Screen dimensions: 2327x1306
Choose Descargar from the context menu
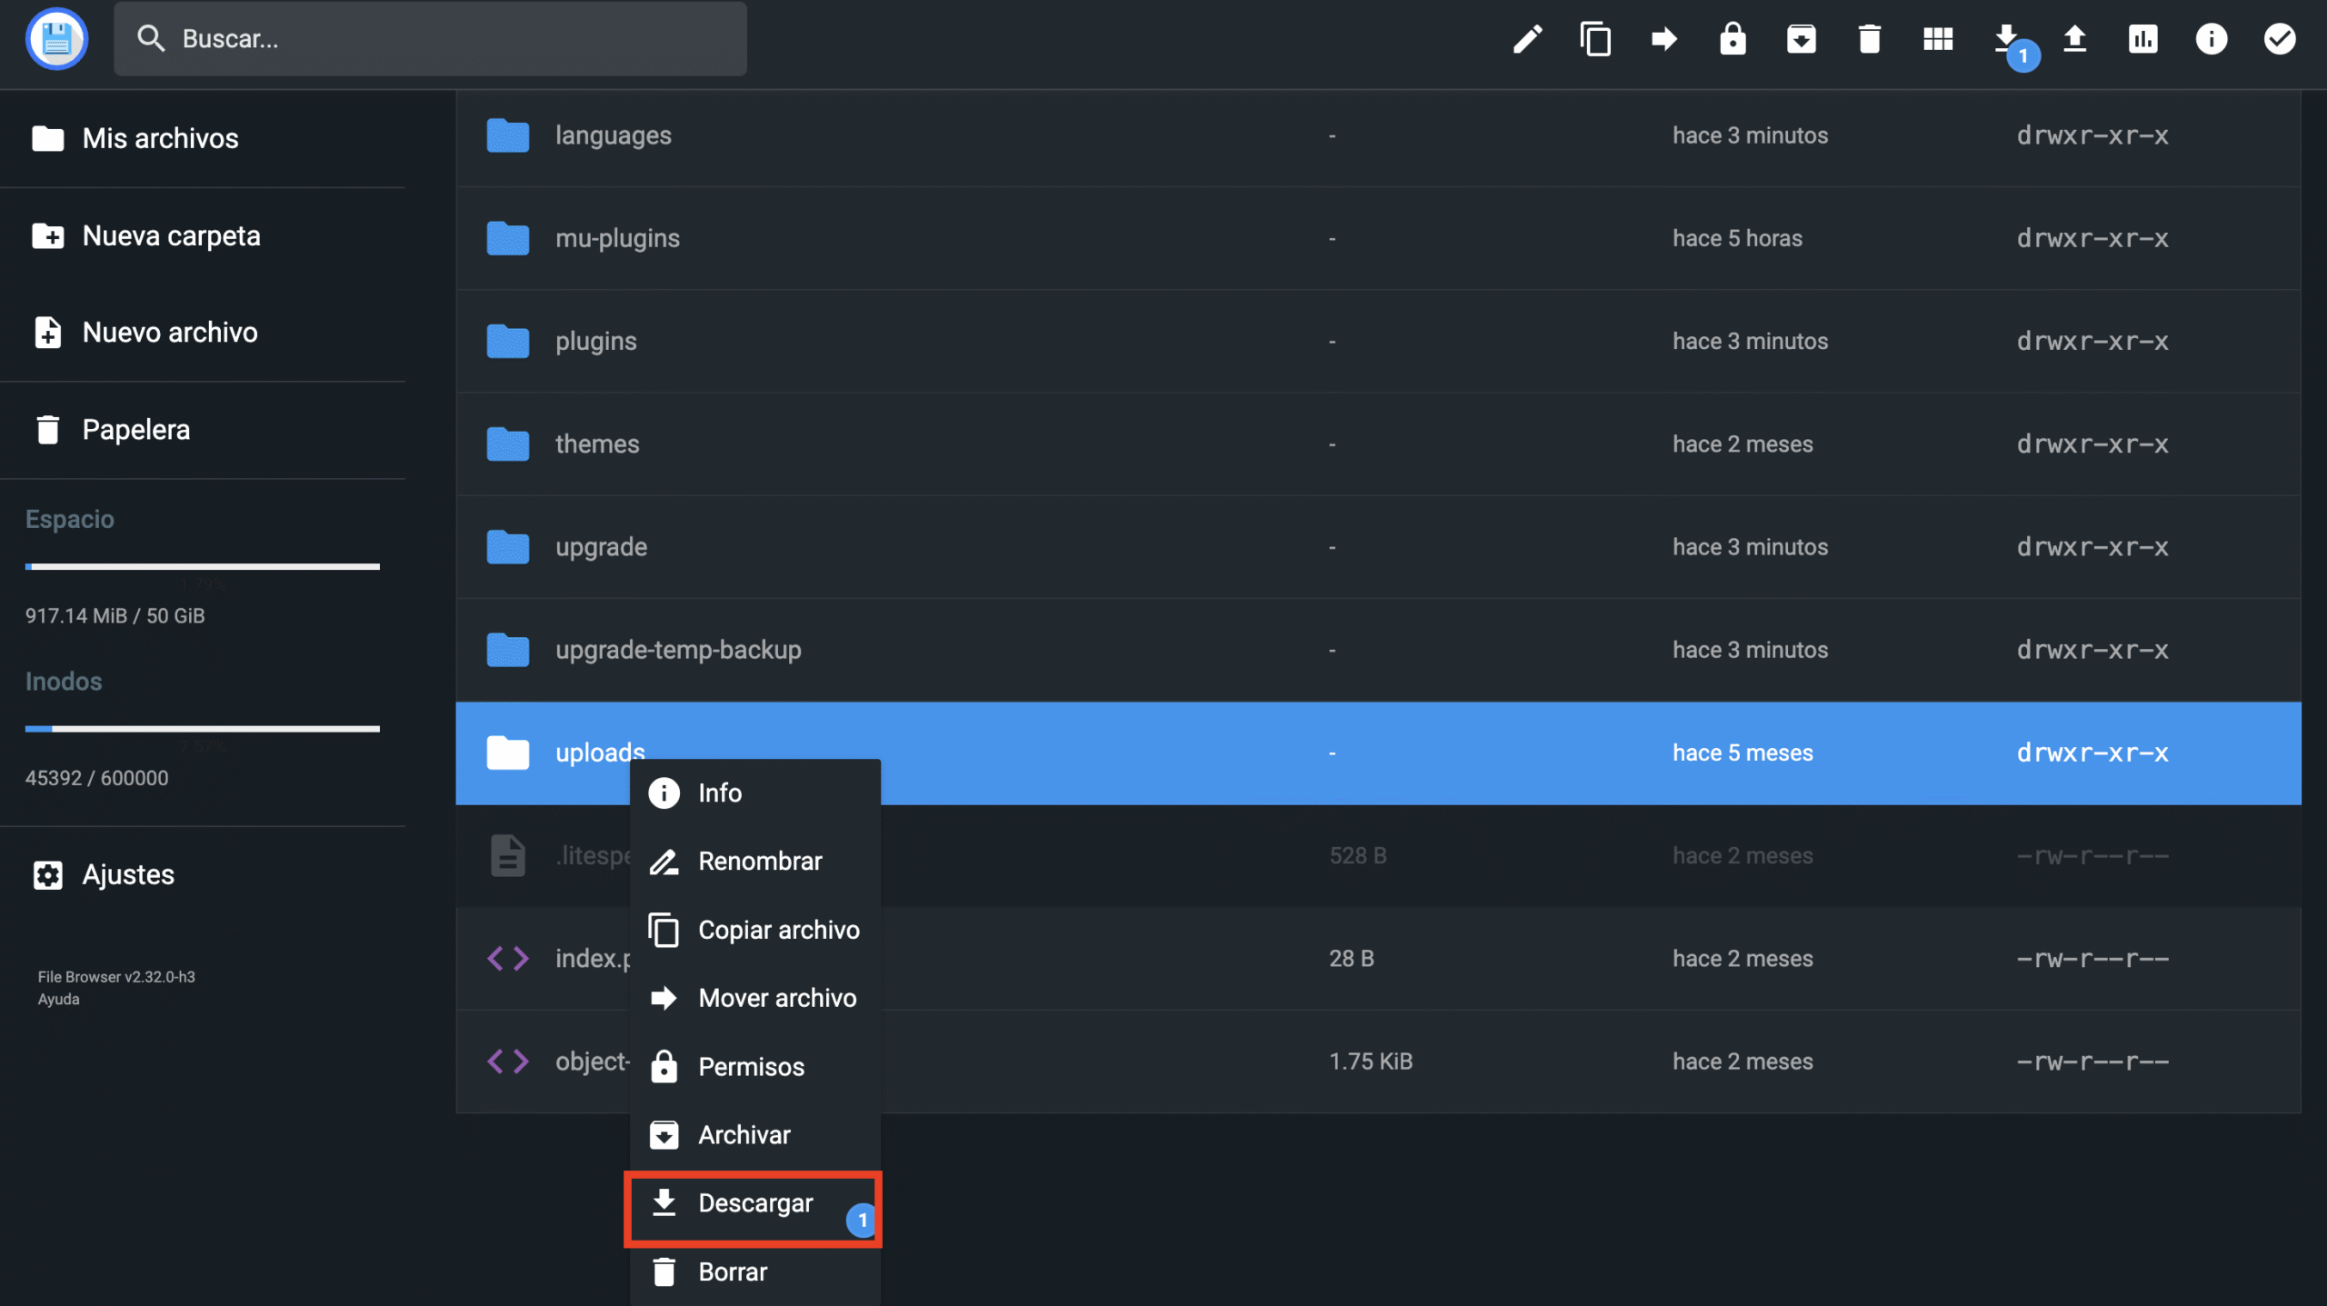click(x=754, y=1202)
